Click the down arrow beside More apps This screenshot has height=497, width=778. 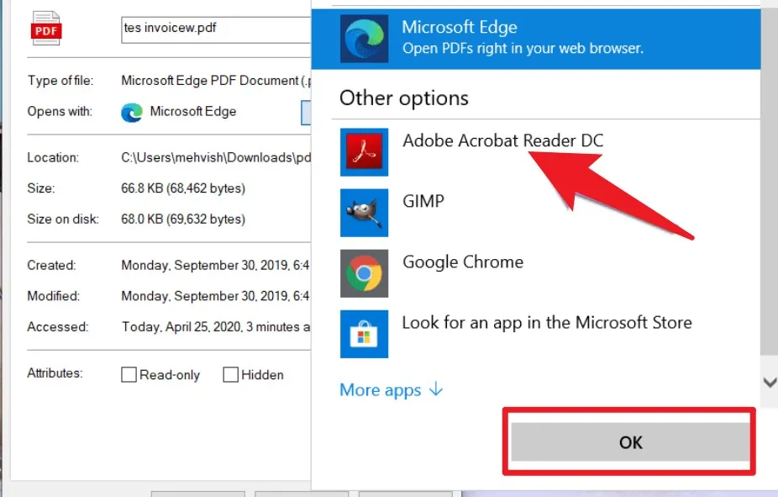tap(436, 389)
